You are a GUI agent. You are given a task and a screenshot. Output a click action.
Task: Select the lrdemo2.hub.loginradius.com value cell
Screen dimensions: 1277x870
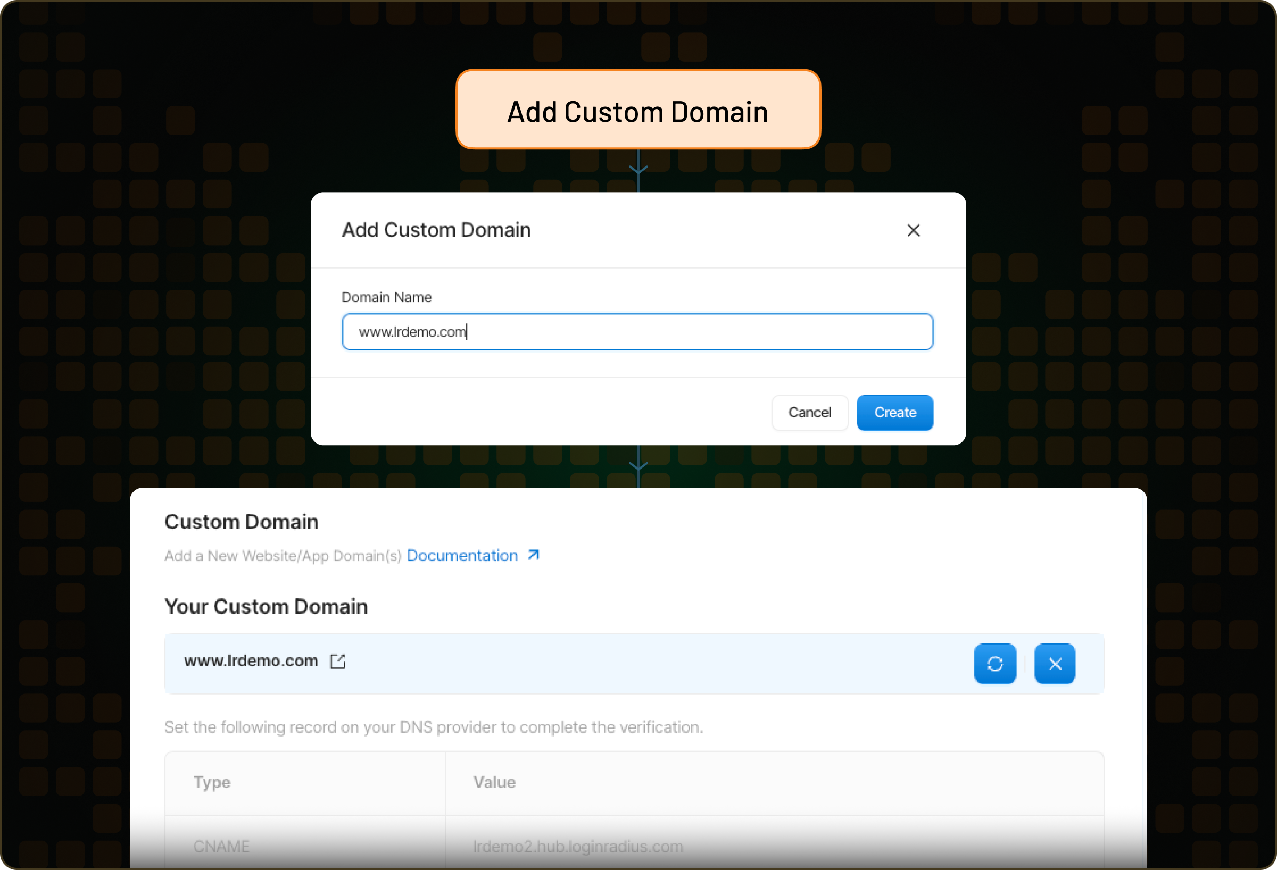(x=578, y=846)
